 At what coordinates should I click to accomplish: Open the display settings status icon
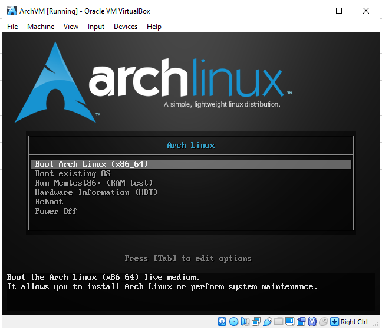click(x=289, y=322)
